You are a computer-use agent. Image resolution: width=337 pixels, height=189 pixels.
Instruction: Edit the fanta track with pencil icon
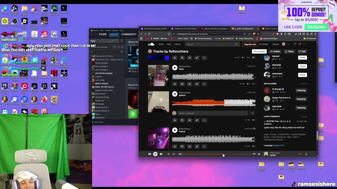(197, 84)
